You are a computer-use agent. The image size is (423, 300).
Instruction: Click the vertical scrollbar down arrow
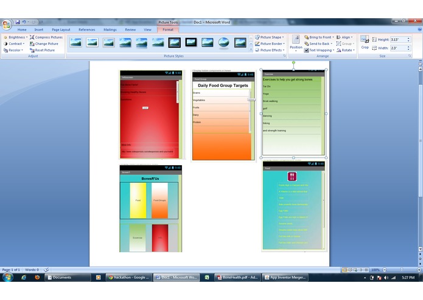click(420, 249)
